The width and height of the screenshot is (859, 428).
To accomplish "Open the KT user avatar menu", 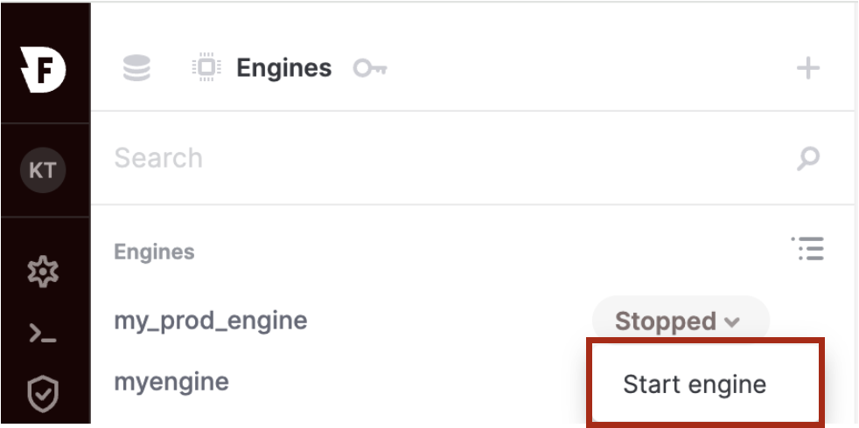I will point(43,170).
